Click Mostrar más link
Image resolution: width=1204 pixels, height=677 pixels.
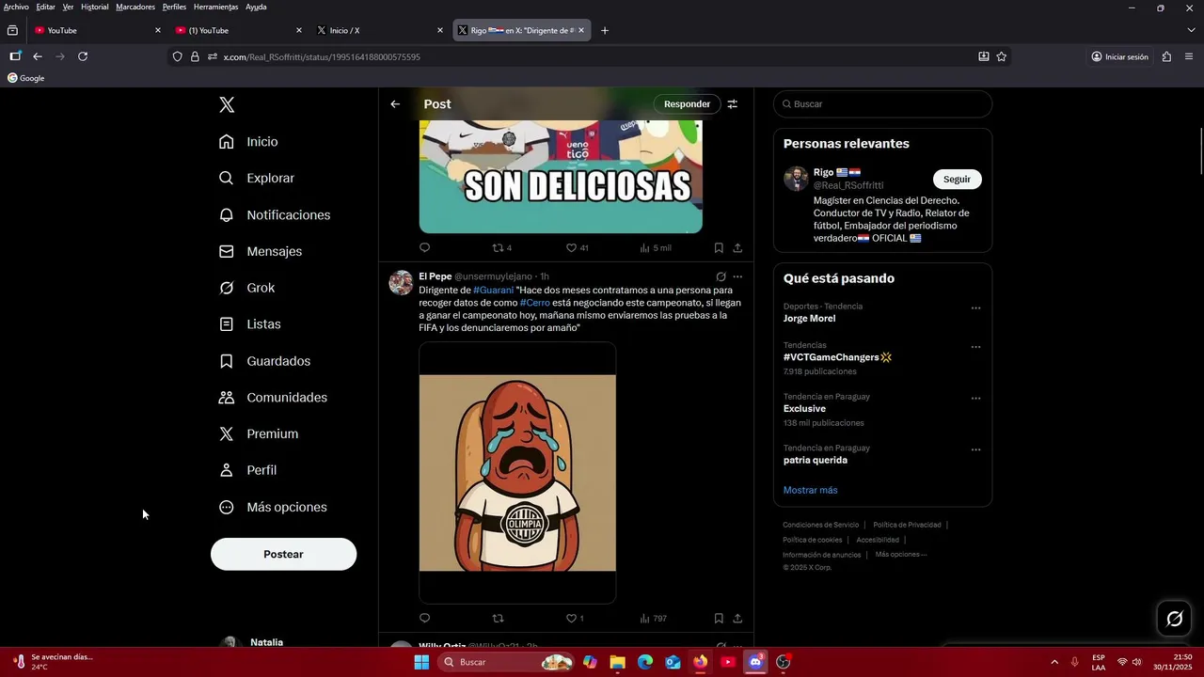point(810,490)
